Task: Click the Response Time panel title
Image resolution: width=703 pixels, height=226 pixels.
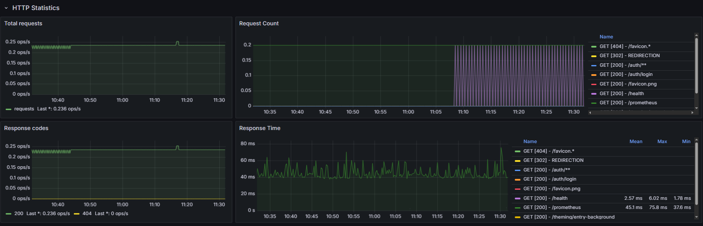Action: click(x=260, y=128)
